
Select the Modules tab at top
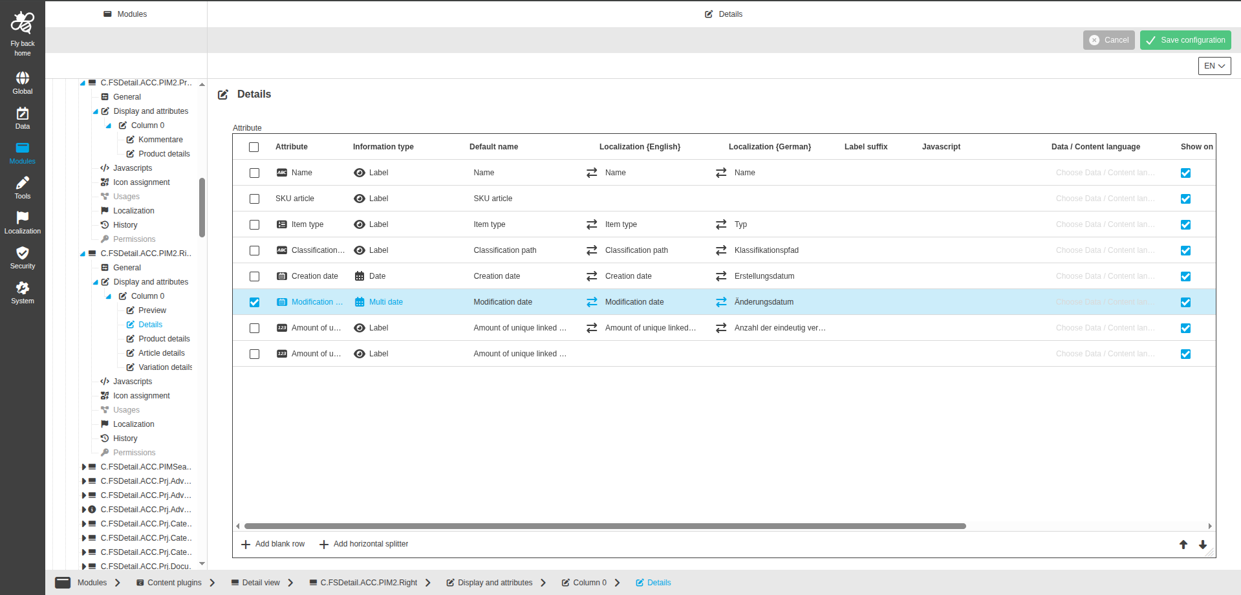(x=125, y=14)
